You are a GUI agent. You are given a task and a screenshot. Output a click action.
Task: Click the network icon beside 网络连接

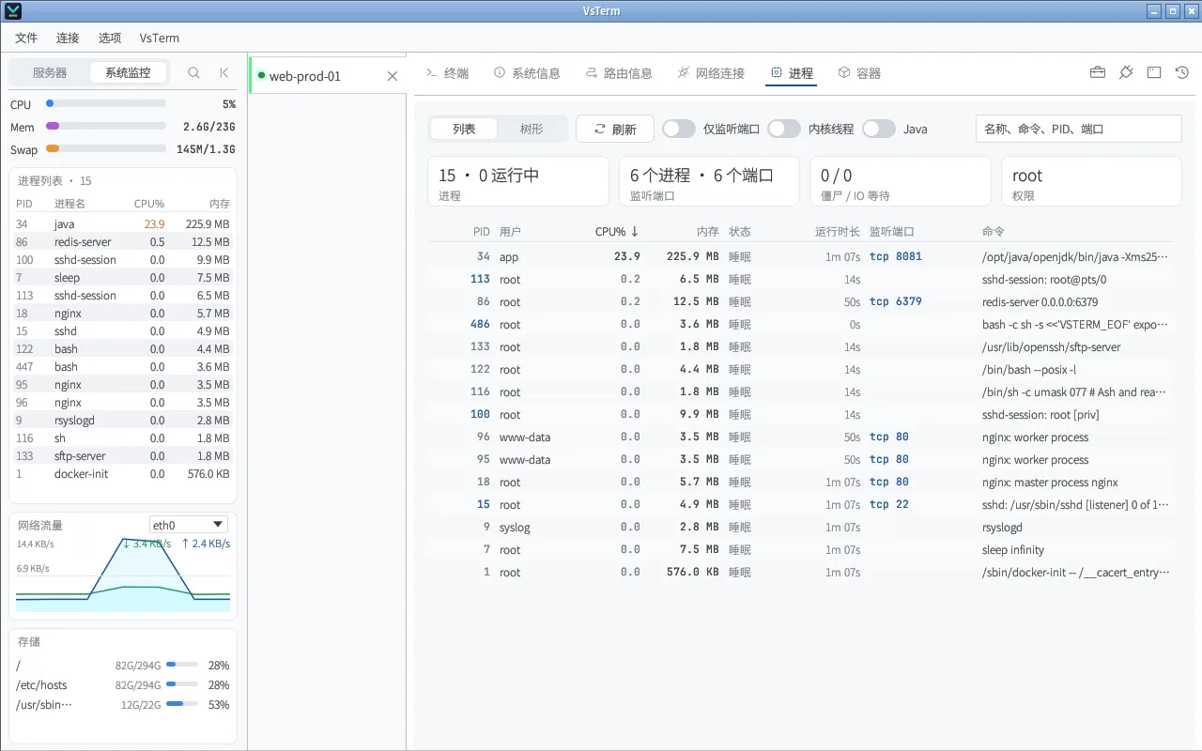pyautogui.click(x=684, y=72)
